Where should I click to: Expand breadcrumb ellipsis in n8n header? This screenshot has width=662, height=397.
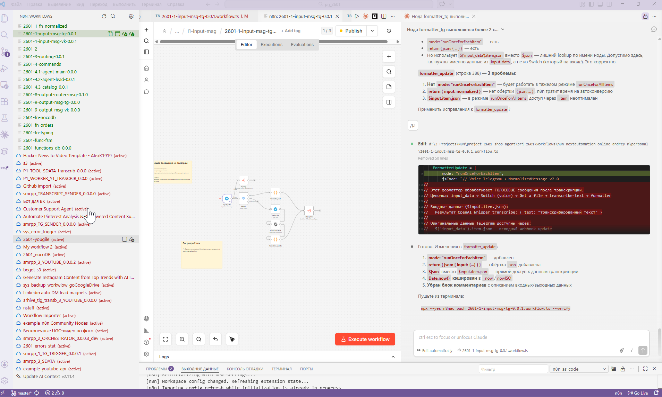[x=177, y=31]
